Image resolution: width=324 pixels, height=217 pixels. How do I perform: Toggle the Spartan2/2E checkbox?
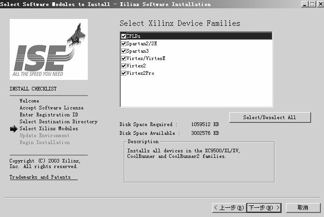click(x=123, y=43)
